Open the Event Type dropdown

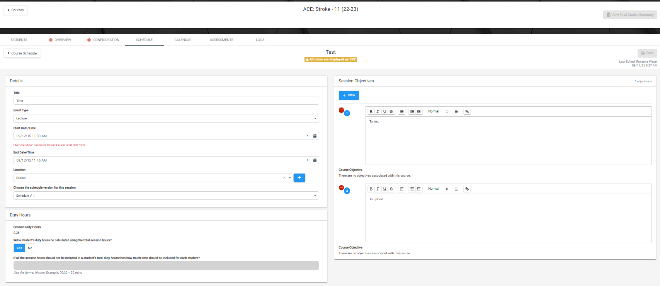point(166,119)
